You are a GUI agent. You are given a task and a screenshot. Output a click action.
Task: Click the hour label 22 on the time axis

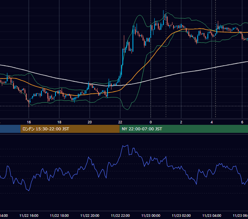coord(120,122)
